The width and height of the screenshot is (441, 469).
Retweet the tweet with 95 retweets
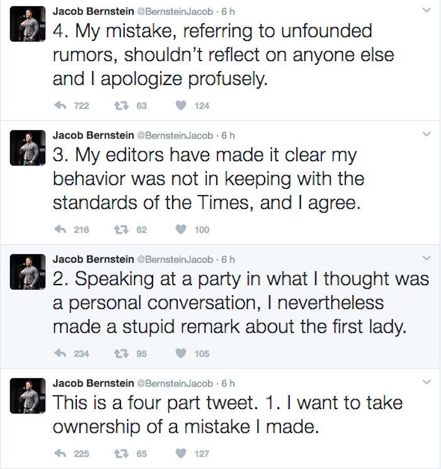pos(120,353)
